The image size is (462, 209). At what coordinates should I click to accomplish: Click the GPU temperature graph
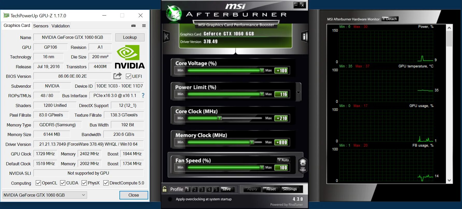click(386, 86)
